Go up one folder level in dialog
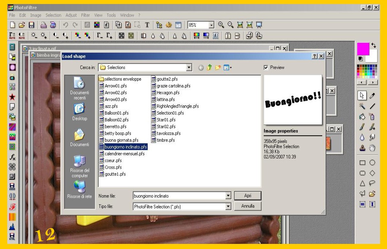 [x=210, y=68]
